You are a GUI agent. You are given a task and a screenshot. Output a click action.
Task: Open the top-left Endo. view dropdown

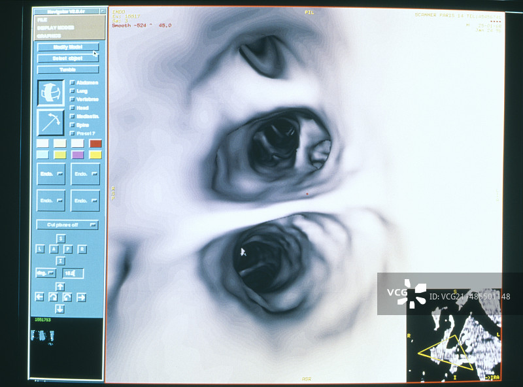(50, 174)
